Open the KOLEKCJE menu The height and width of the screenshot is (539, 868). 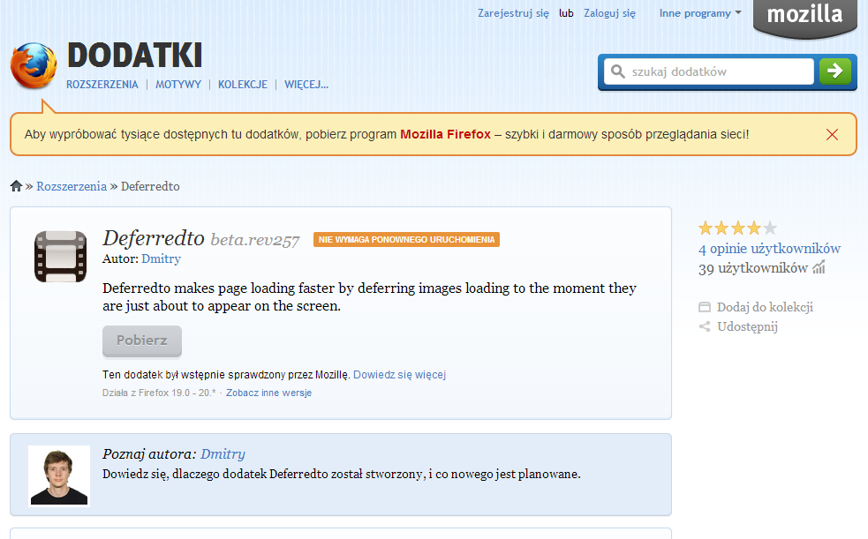[x=243, y=85]
